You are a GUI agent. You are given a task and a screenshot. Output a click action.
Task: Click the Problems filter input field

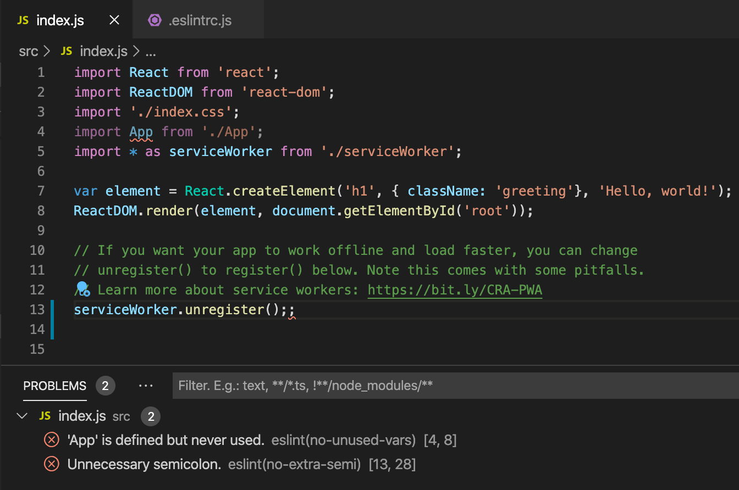point(330,385)
